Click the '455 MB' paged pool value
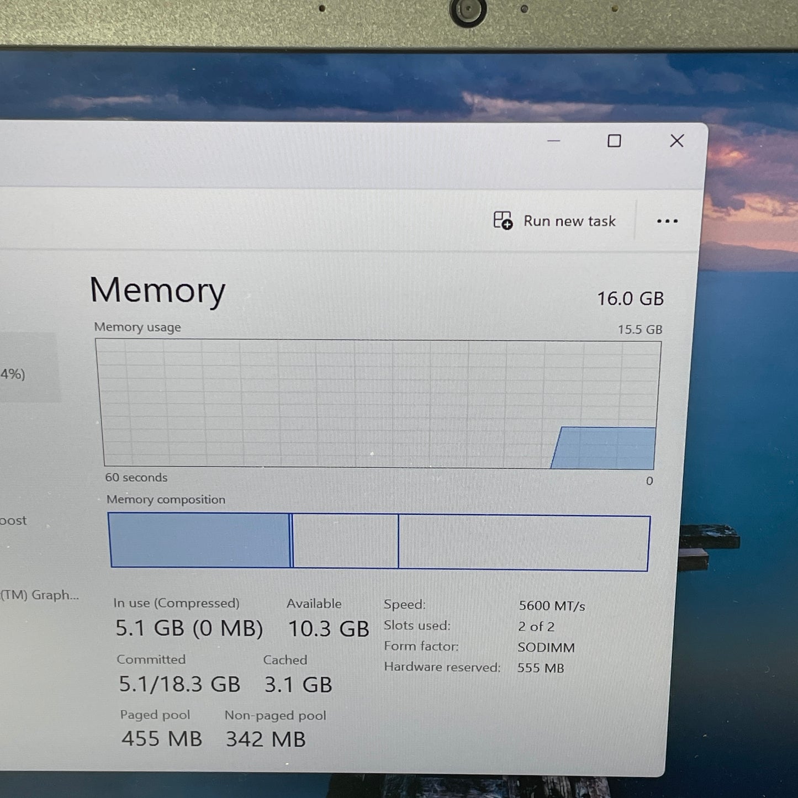The height and width of the screenshot is (798, 798). click(162, 739)
